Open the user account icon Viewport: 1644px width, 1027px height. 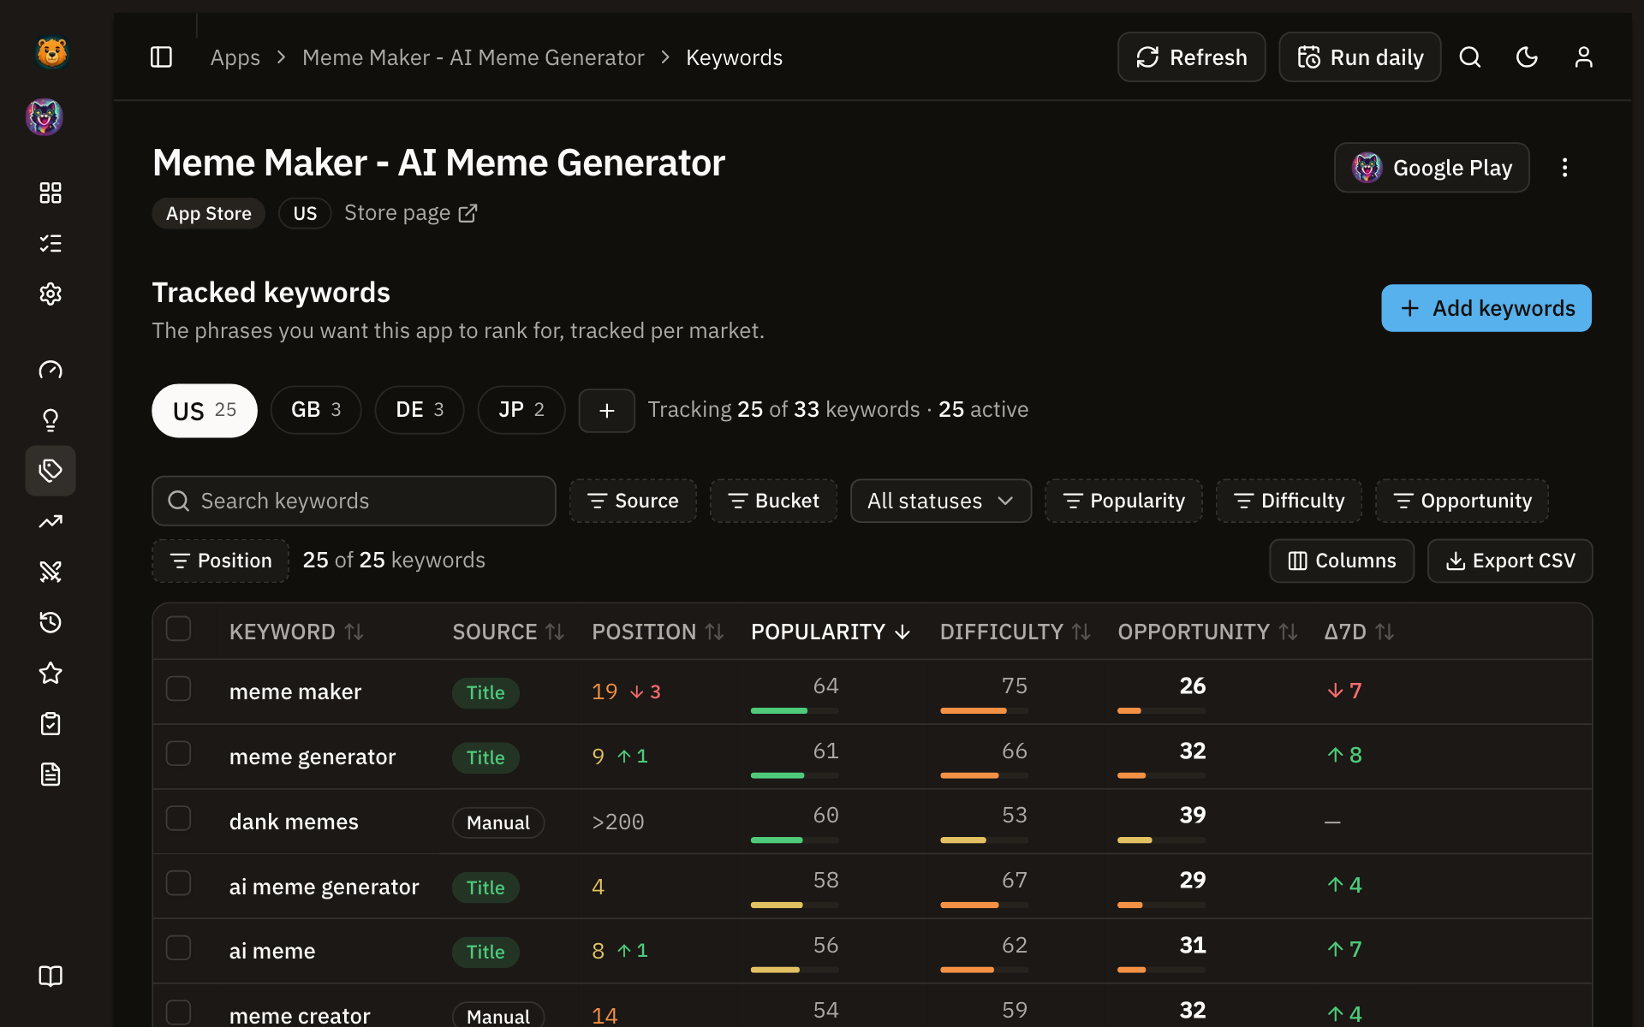[1583, 57]
